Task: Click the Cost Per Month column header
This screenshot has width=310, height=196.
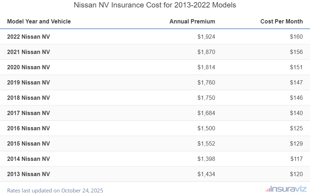Action: (281, 21)
